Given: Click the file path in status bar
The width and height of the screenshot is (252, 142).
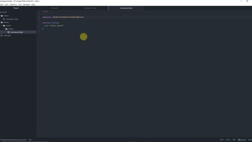Looking at the screenshot, I should tap(13, 140).
